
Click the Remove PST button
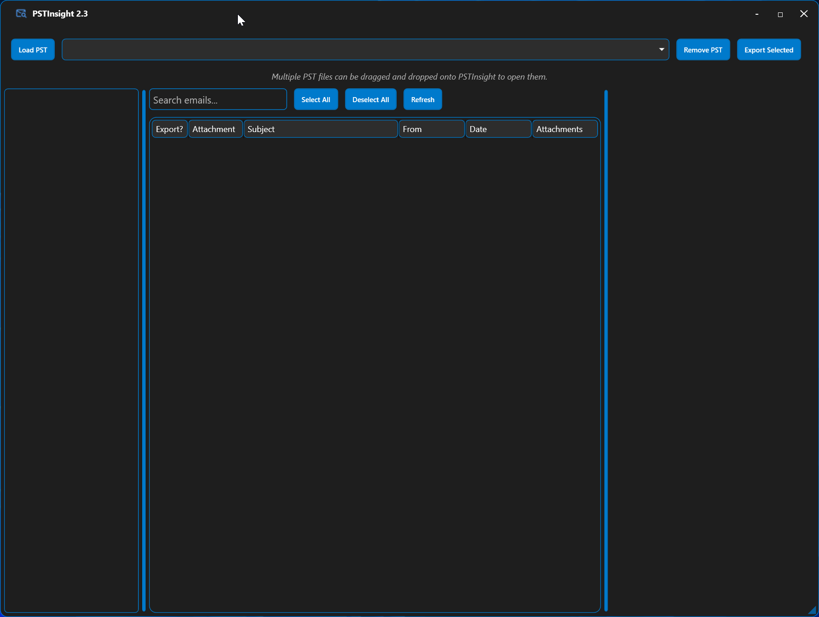pos(703,50)
